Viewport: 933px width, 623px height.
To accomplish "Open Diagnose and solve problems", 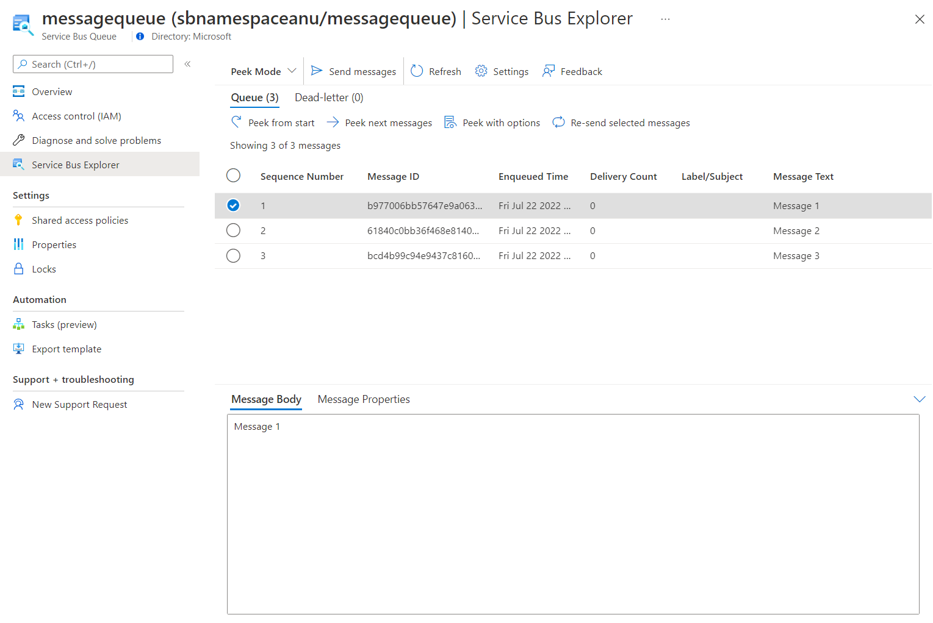I will coord(96,140).
